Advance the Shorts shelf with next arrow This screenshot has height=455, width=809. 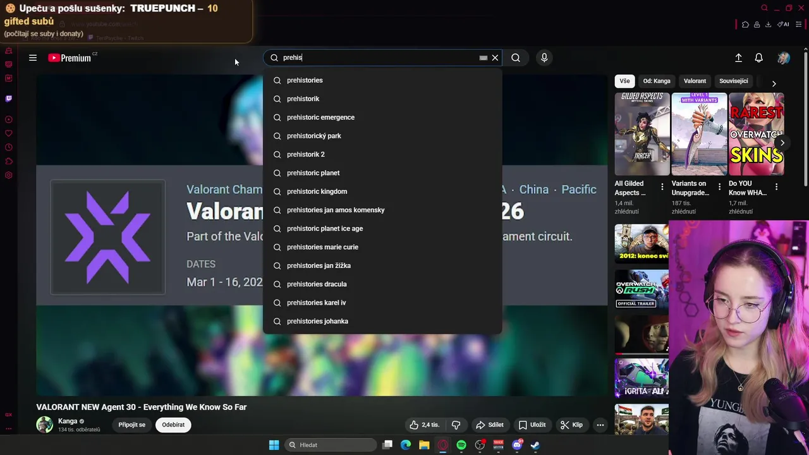[782, 143]
